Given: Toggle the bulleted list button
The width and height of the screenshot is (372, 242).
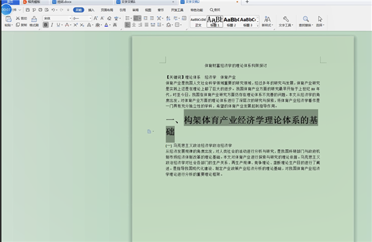Looking at the screenshot, I should point(127,18).
